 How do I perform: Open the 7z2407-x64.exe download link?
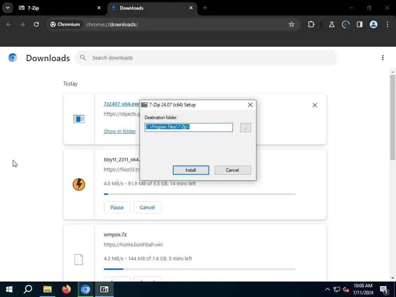(121, 104)
